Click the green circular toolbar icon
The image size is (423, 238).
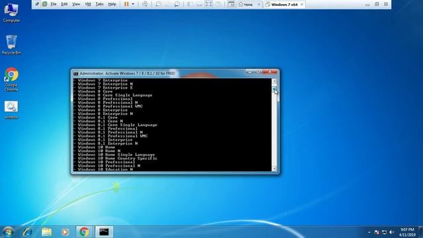(x=44, y=4)
